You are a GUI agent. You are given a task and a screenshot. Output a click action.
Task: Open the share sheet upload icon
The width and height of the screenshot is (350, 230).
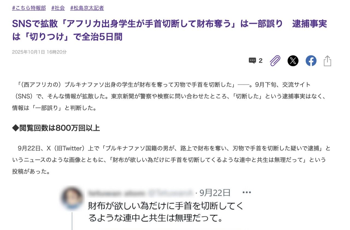point(327,61)
